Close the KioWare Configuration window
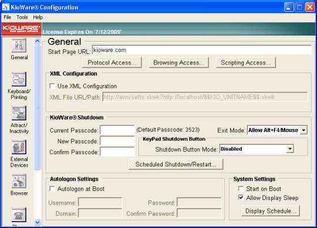Viewport: 317px width, 228px height. pos(310,7)
